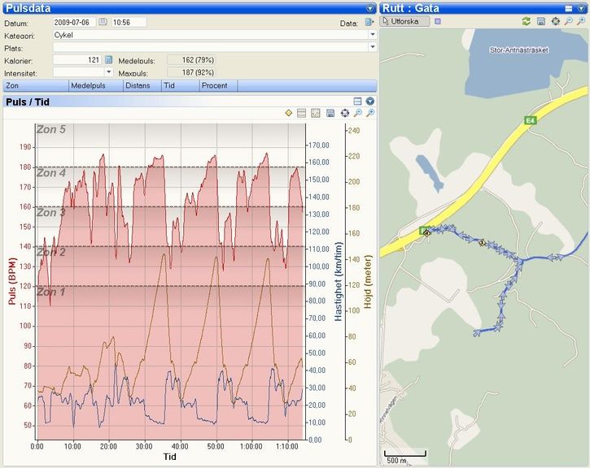Click the time field showing 10:56
Image resolution: width=590 pixels, height=468 pixels.
coord(128,22)
